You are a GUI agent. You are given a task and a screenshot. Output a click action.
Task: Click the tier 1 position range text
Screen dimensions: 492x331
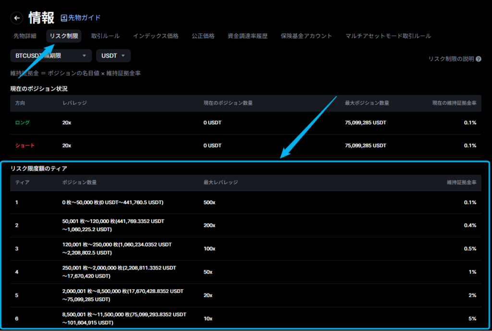(x=112, y=202)
